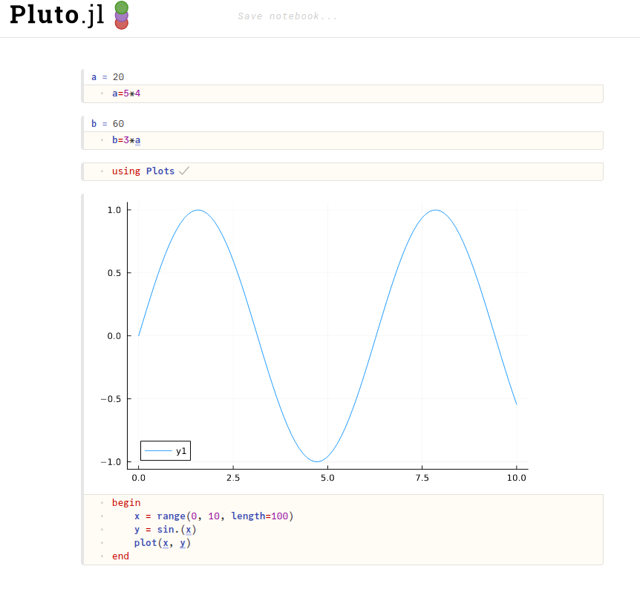The height and width of the screenshot is (592, 640).
Task: Click the y1 legend line sample
Action: (158, 450)
